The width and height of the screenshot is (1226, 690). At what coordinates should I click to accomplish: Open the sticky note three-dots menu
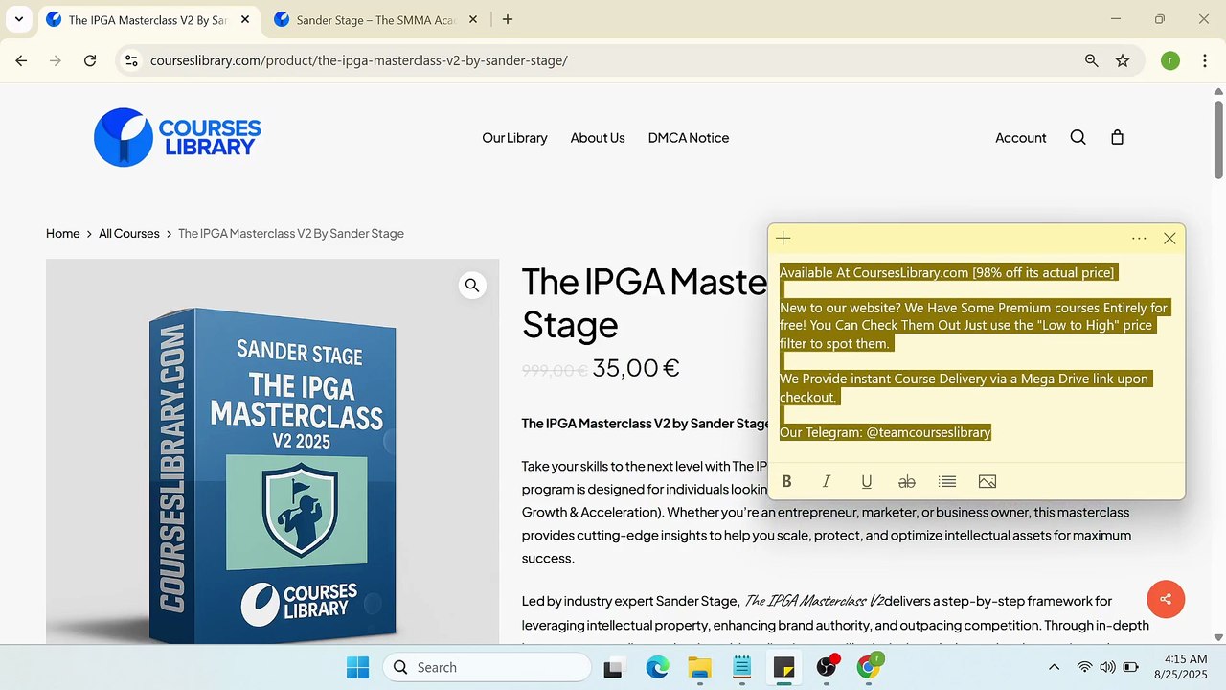1139,239
